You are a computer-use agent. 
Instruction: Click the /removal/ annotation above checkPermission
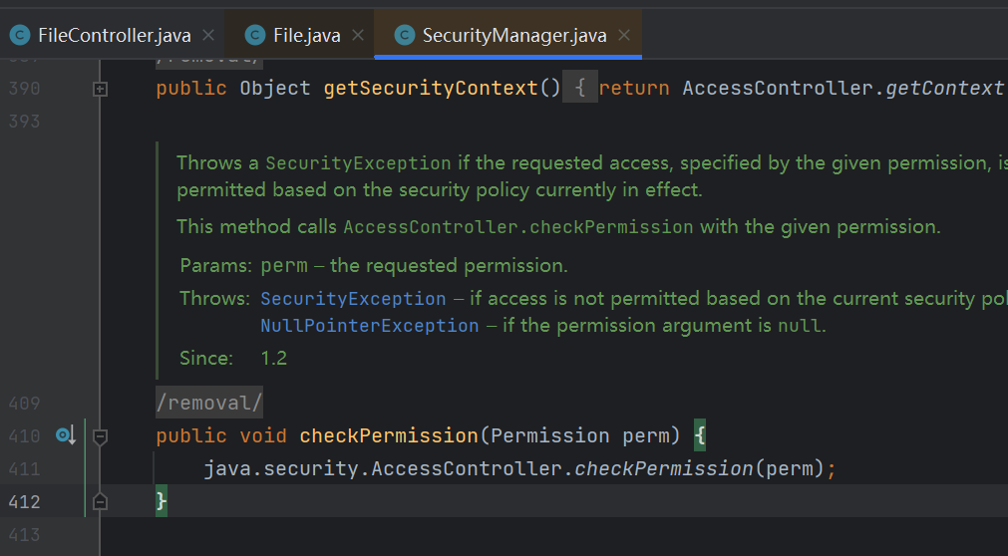click(x=209, y=403)
